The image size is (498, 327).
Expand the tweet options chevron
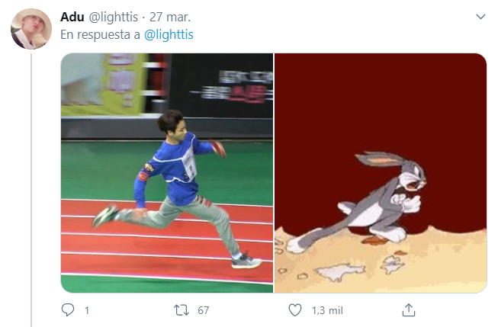pos(480,17)
